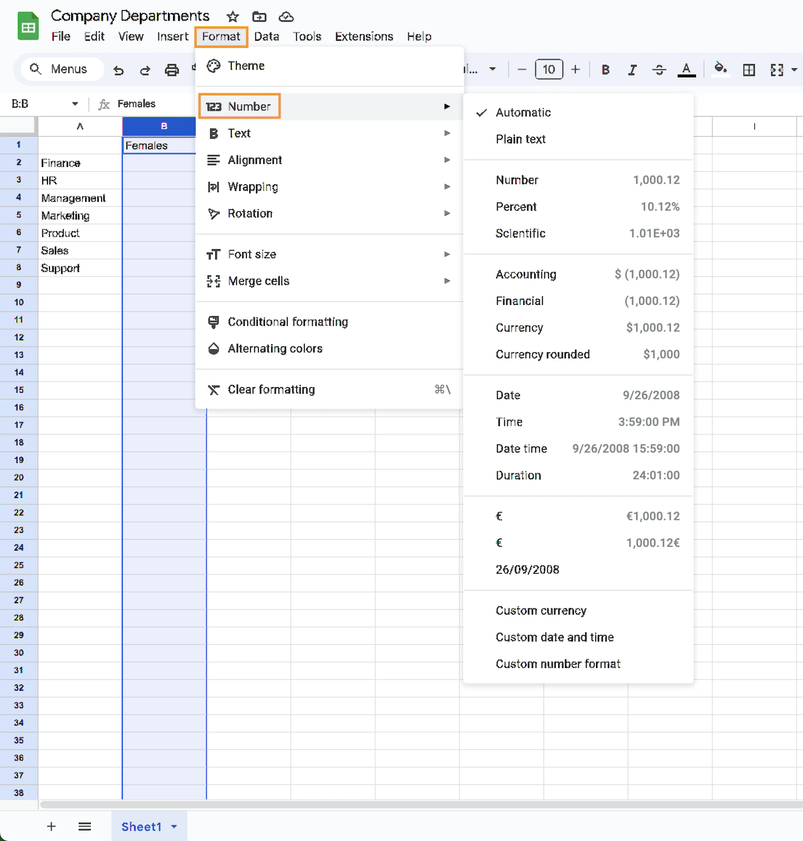Screen dimensions: 803x841
Task: Select Clear formatting
Action: click(329, 390)
